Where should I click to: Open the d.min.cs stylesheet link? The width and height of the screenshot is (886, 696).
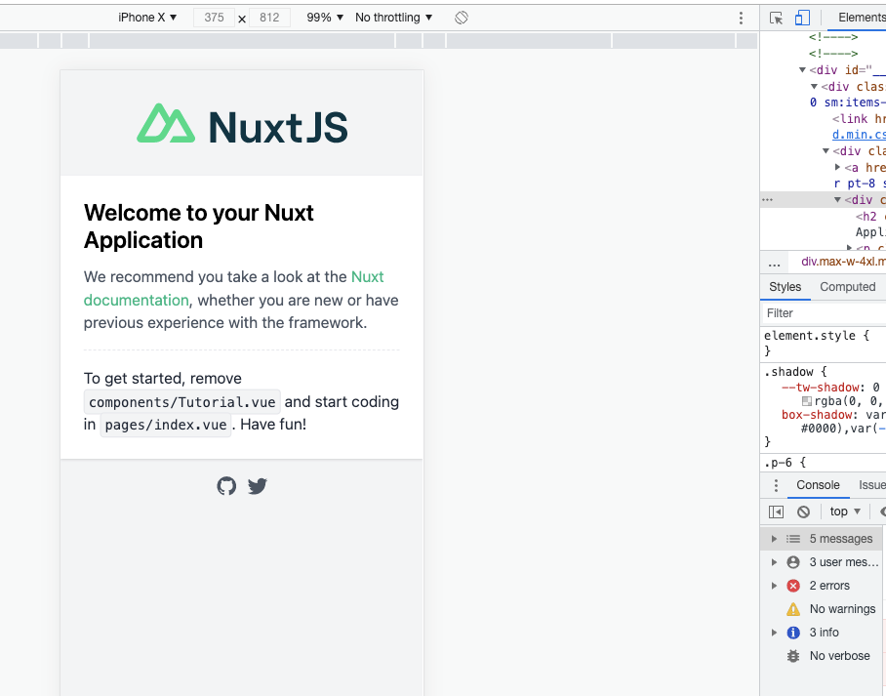tap(859, 135)
